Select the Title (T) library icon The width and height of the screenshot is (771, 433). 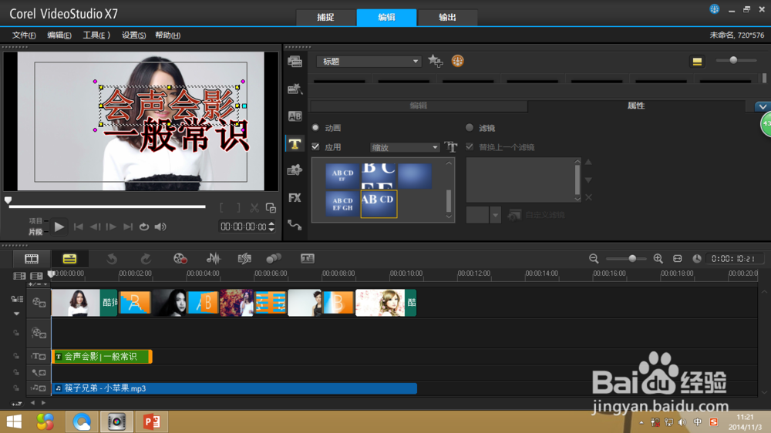(x=295, y=144)
